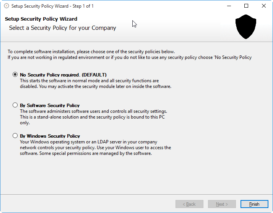Enable the By Windows Security Policy radio button
This screenshot has height=213, width=273.
[15, 136]
